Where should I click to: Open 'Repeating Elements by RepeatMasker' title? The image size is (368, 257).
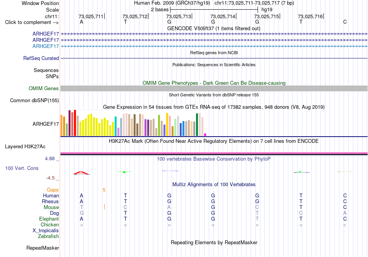tap(214, 243)
